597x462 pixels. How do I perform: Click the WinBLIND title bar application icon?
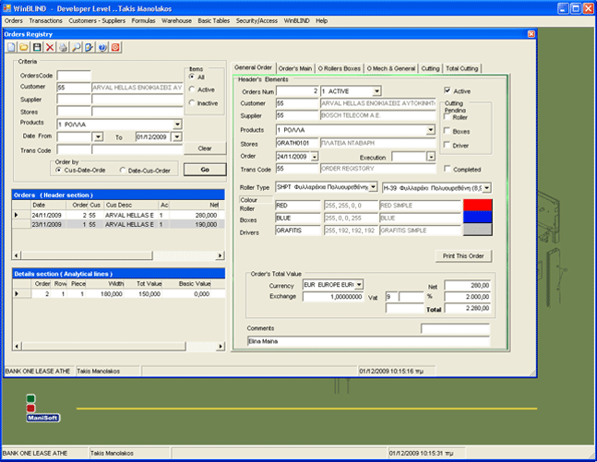click(x=6, y=8)
